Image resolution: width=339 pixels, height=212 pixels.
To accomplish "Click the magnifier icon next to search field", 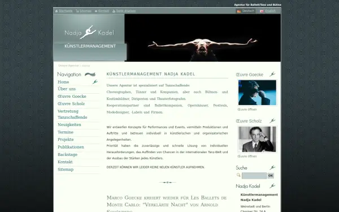I will (238, 175).
